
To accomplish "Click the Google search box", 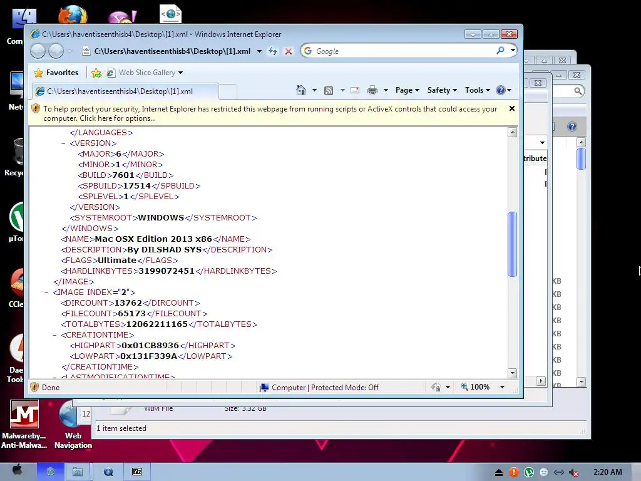I will click(396, 51).
